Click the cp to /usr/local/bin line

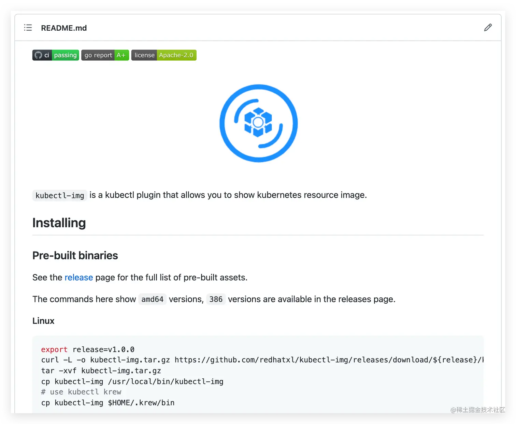click(132, 381)
